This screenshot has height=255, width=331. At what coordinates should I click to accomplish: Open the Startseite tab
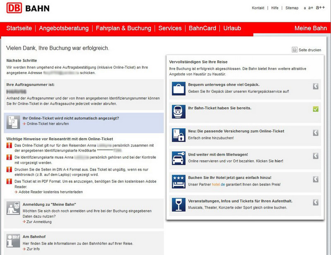tap(19, 28)
